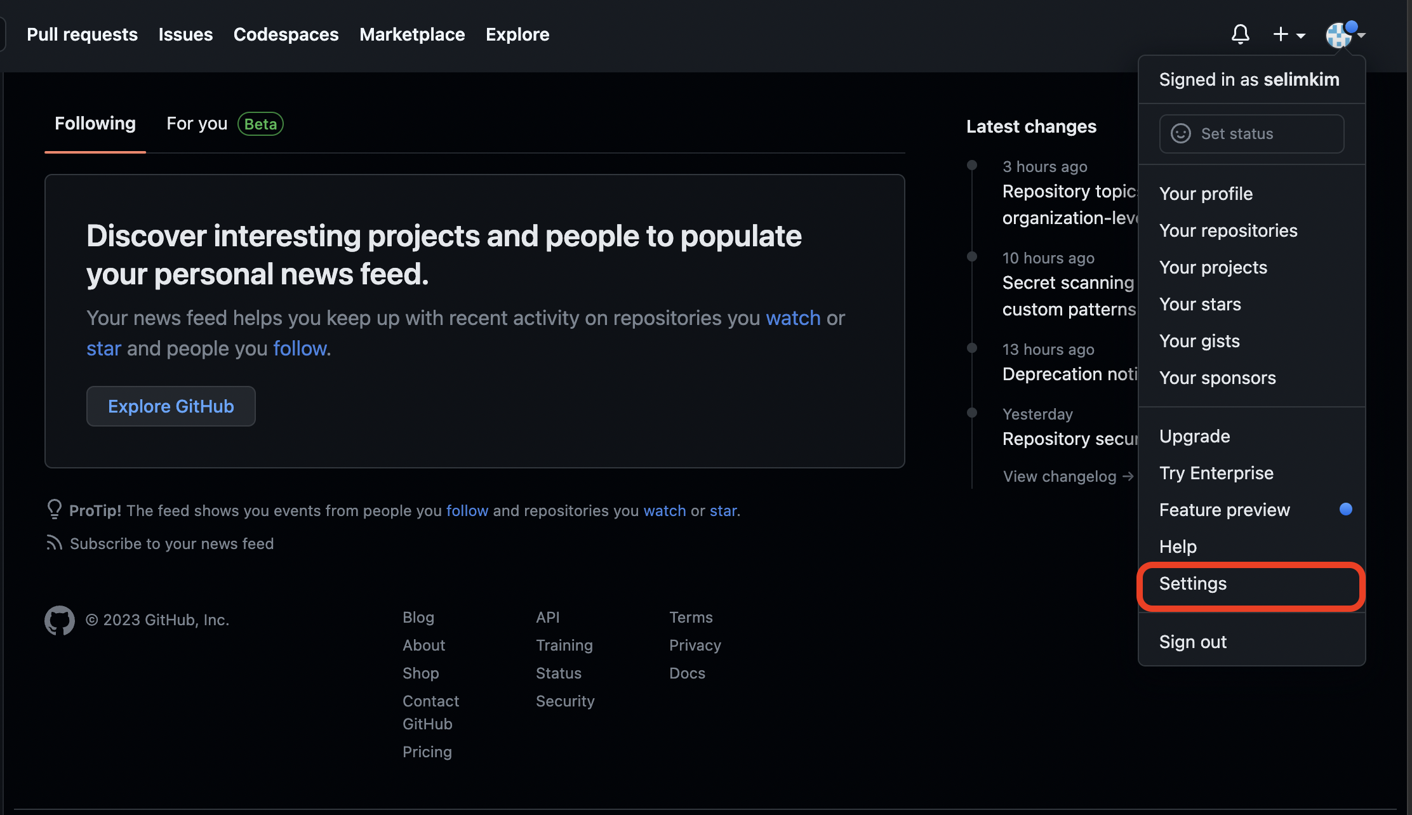The width and height of the screenshot is (1412, 815).
Task: Open Marketplace in the header
Action: 411,34
